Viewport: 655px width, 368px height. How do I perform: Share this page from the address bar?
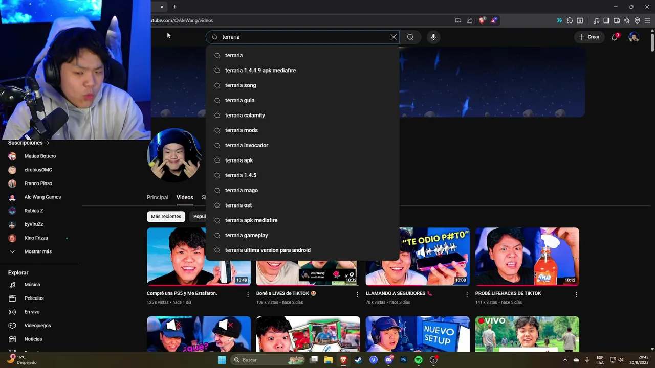click(469, 20)
